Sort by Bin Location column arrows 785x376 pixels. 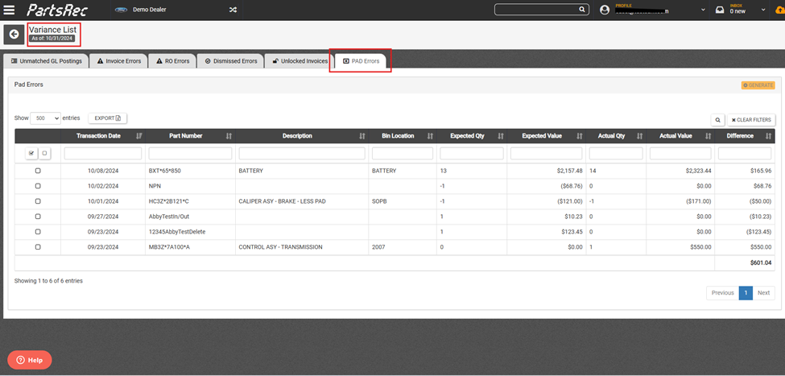coord(430,136)
